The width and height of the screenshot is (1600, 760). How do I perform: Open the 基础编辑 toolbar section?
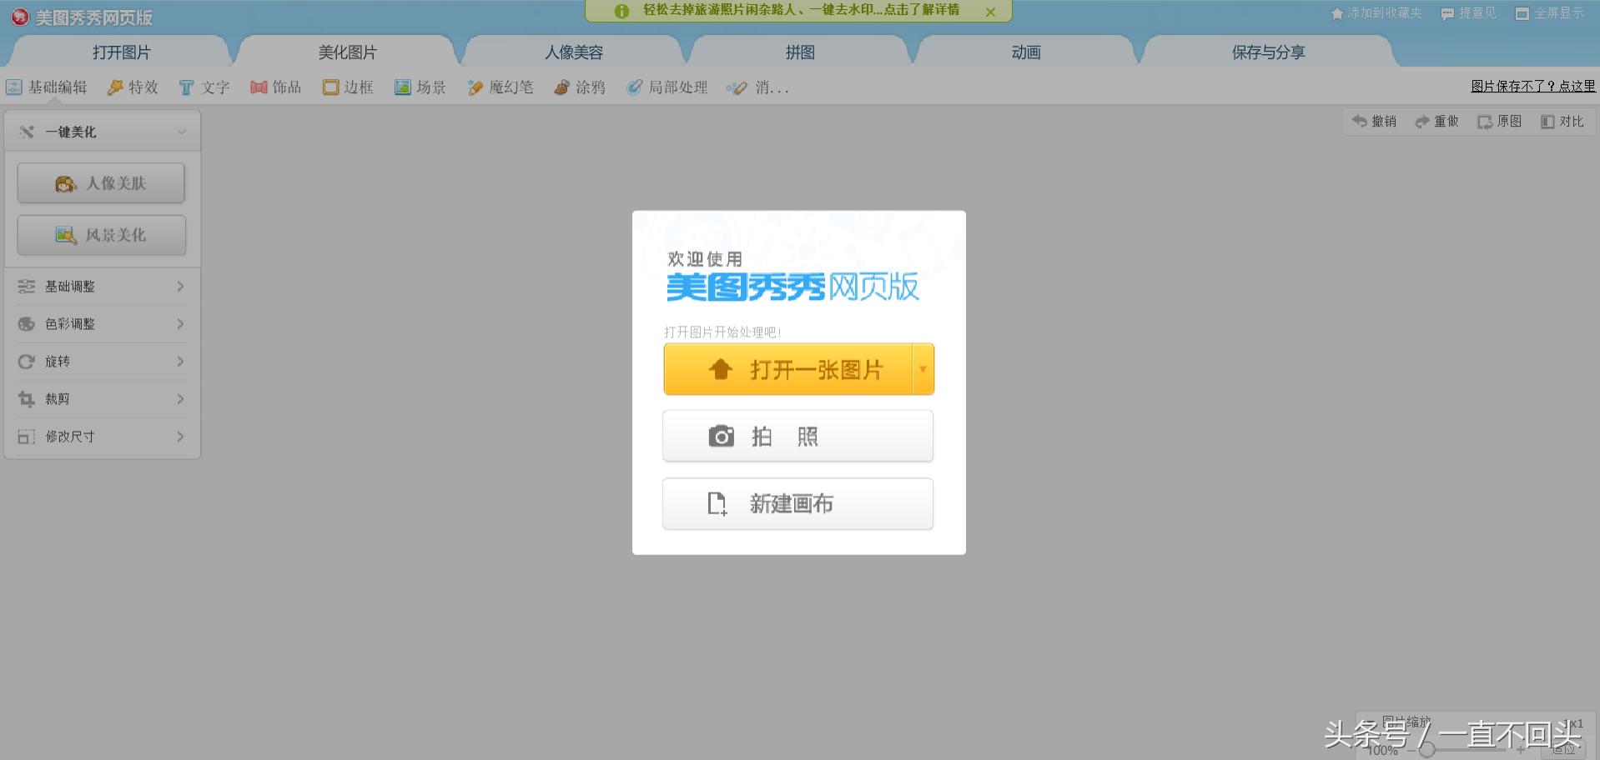[47, 87]
